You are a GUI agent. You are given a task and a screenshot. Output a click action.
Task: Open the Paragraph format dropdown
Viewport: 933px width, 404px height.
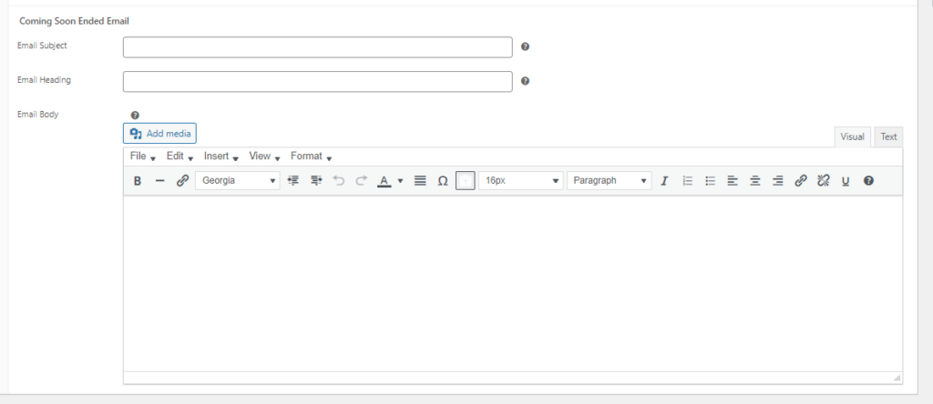(x=610, y=180)
